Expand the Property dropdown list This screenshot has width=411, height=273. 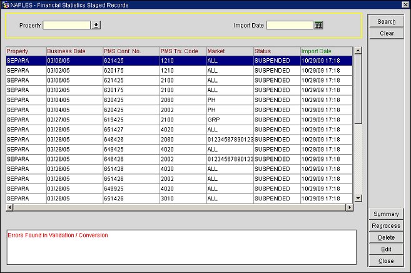pyautogui.click(x=96, y=26)
